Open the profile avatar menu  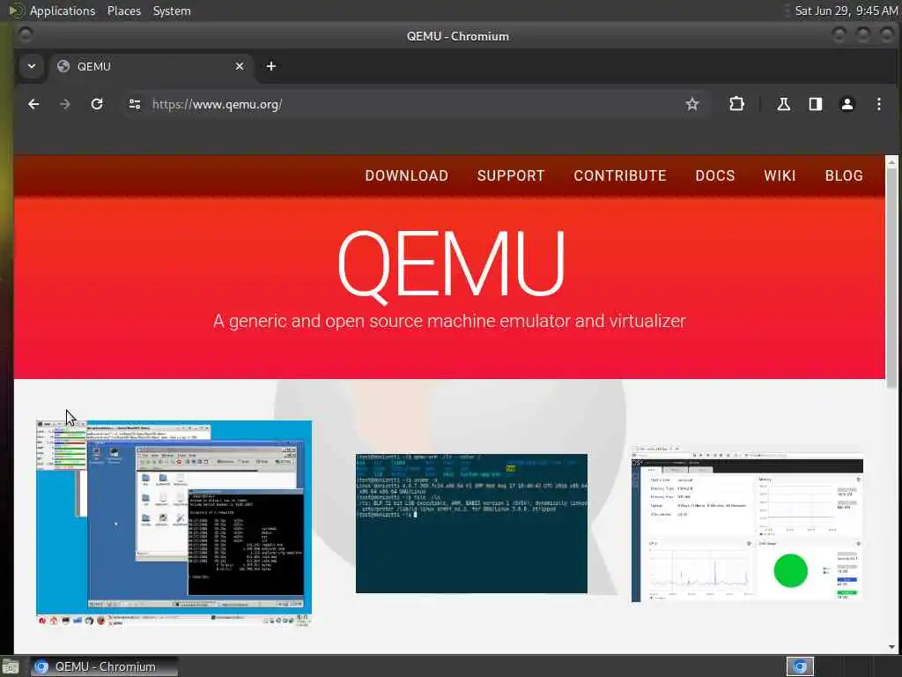coord(847,104)
